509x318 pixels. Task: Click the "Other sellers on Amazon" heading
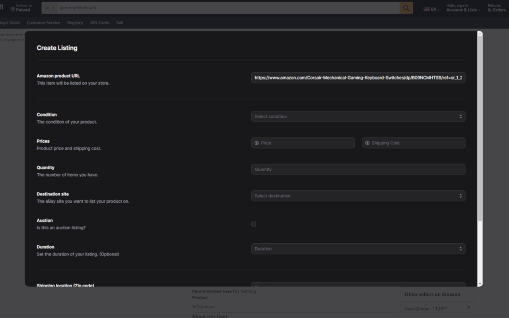tap(432, 295)
